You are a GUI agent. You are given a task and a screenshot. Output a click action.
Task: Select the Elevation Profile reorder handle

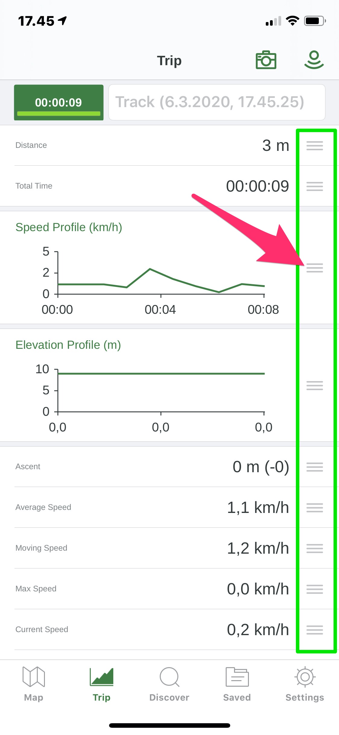pyautogui.click(x=315, y=385)
